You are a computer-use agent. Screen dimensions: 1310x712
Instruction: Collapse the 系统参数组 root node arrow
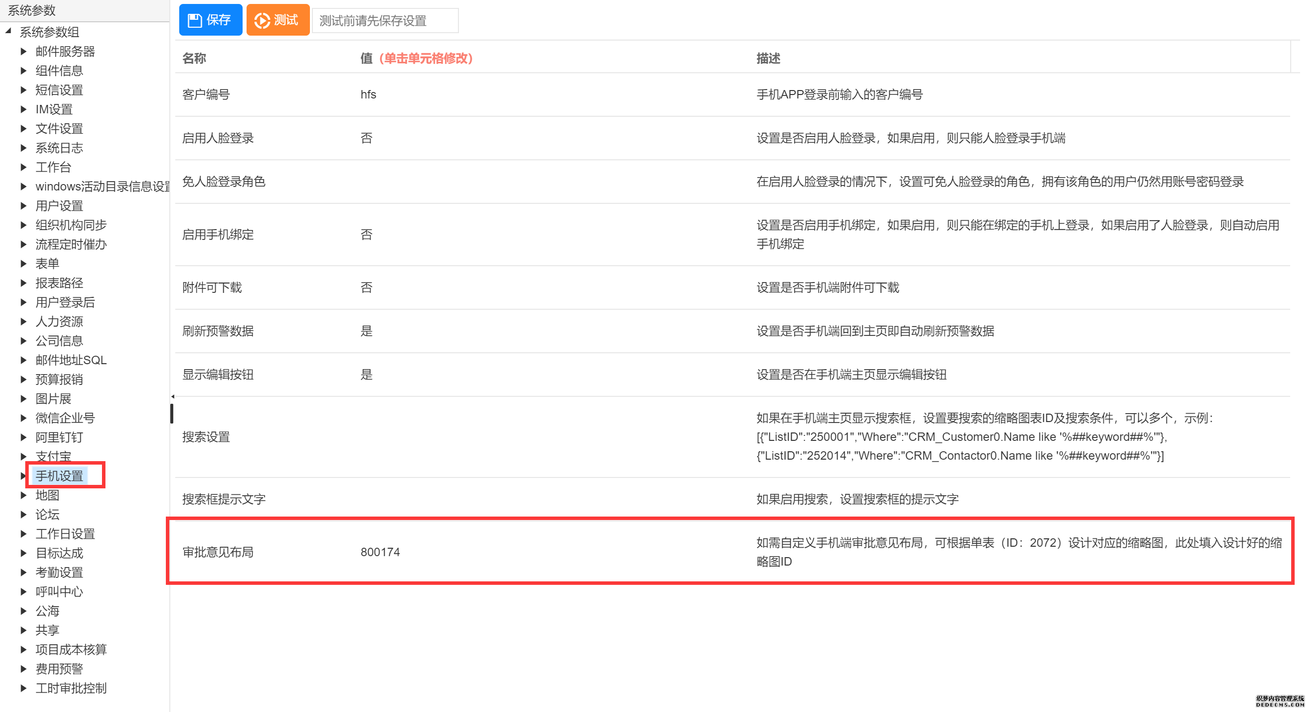pos(8,32)
